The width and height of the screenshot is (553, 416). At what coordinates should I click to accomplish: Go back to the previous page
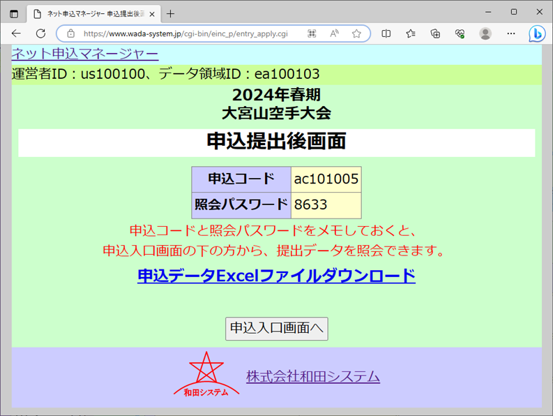pos(16,34)
